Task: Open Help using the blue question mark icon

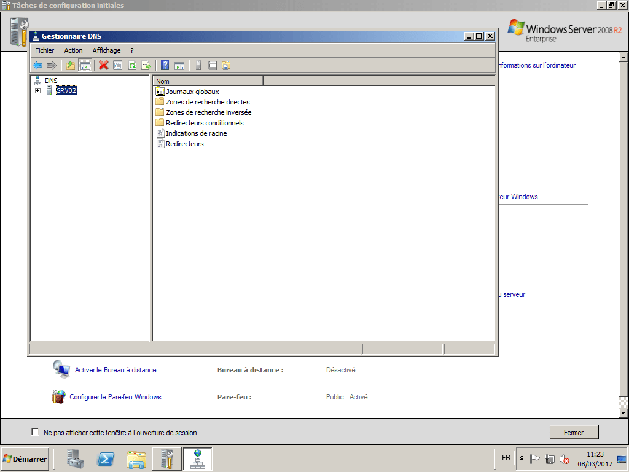Action: coord(165,65)
